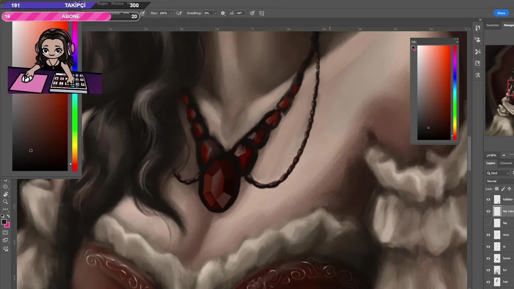The height and width of the screenshot is (289, 514).
Task: Hide the ip layer
Action: (x=488, y=246)
